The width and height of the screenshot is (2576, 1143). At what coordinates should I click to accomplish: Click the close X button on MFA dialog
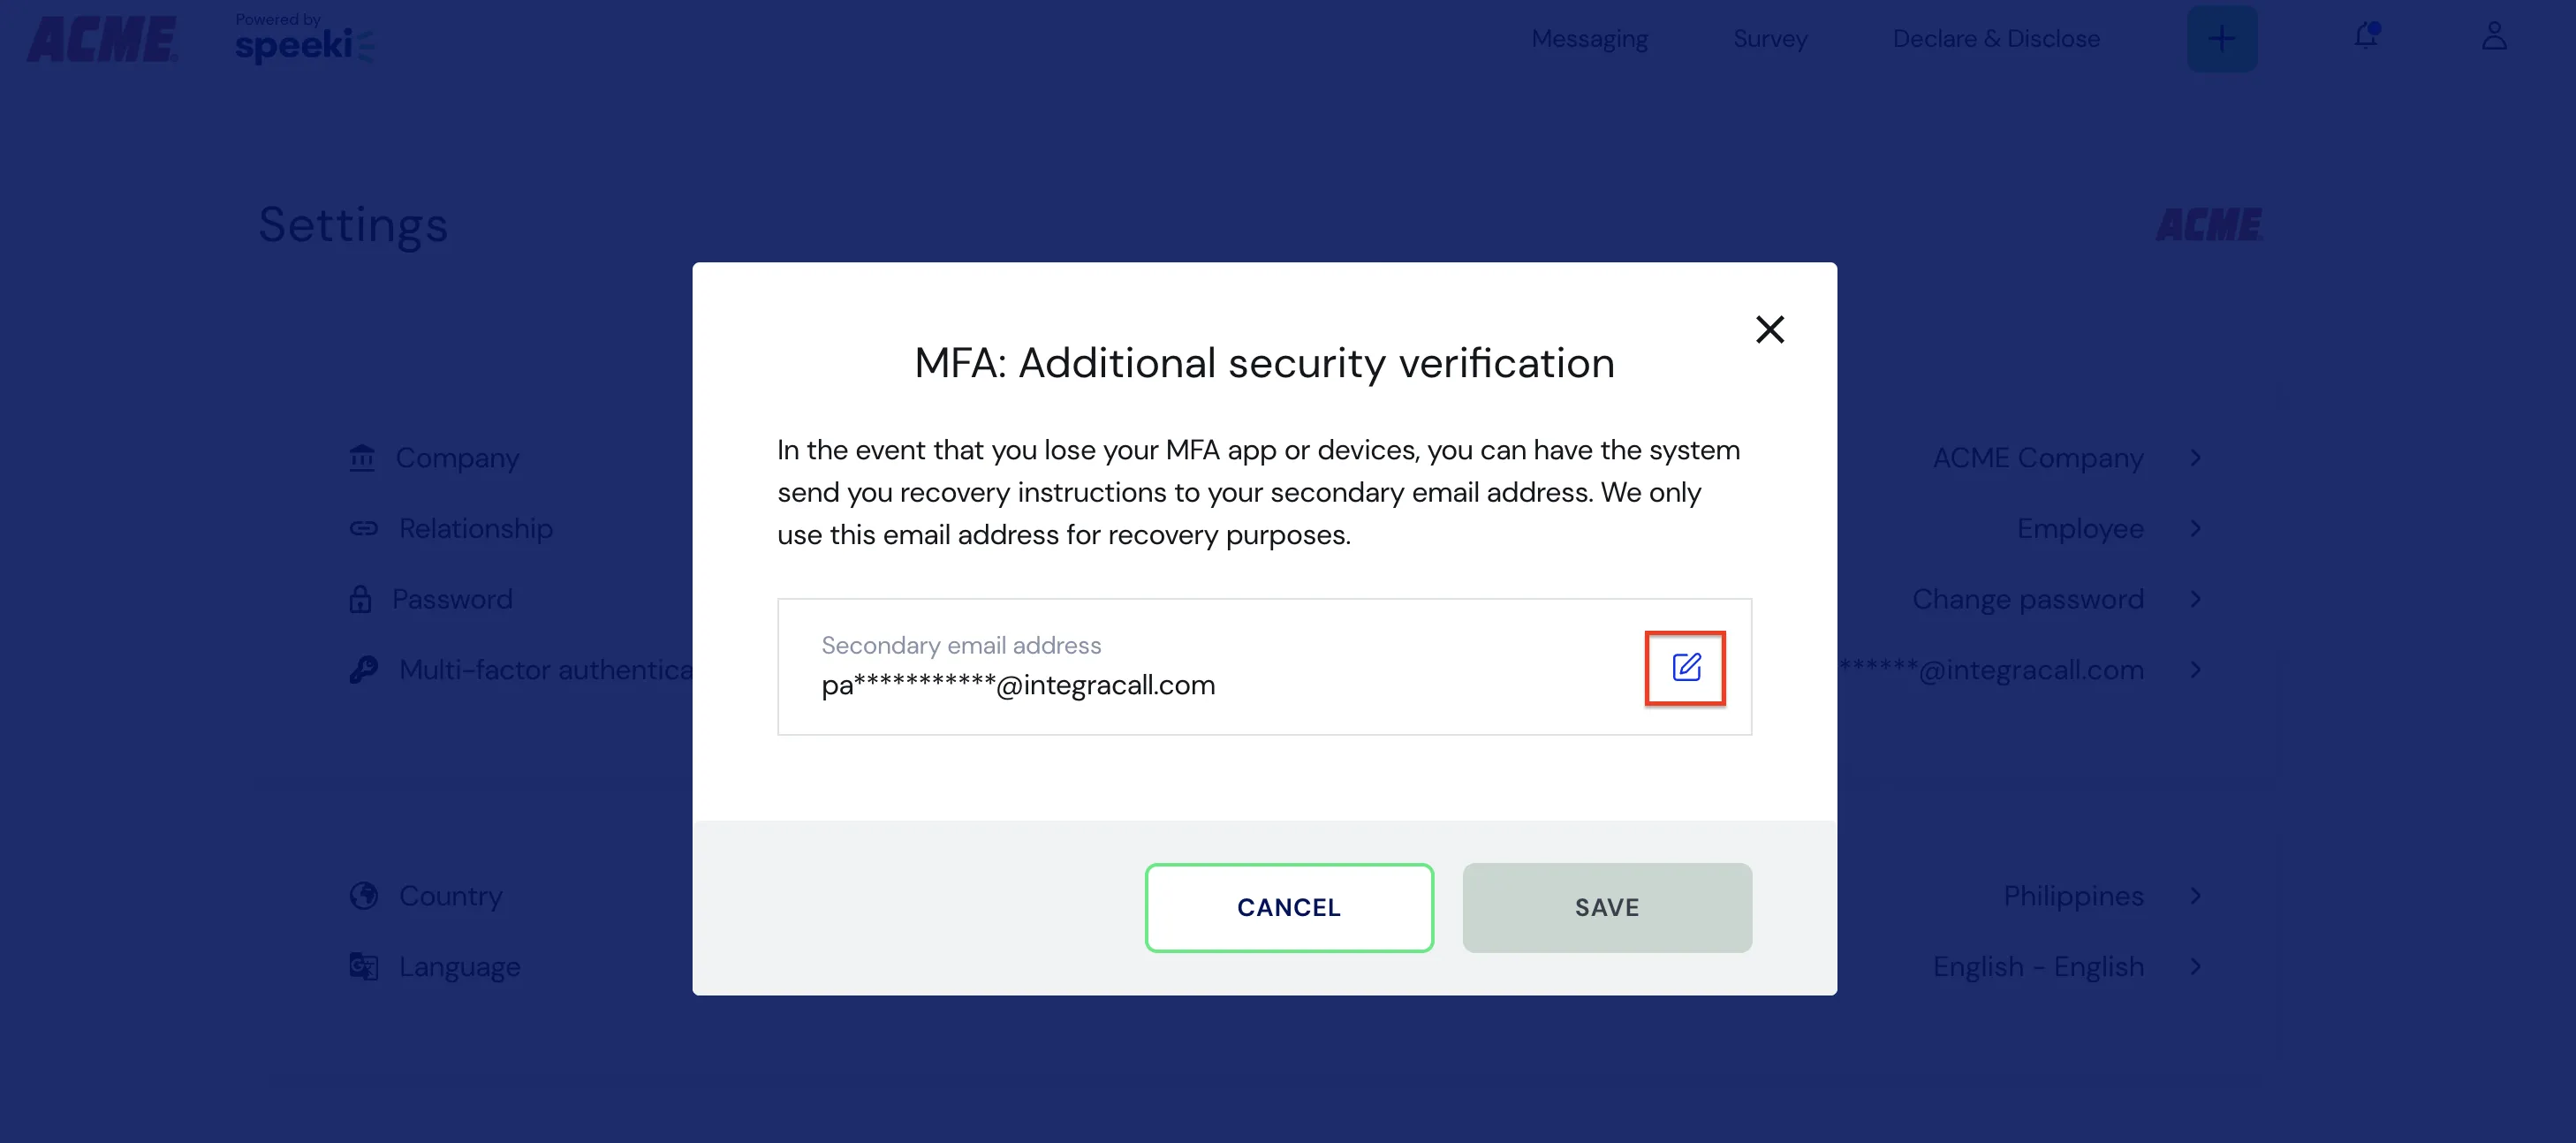click(1769, 330)
